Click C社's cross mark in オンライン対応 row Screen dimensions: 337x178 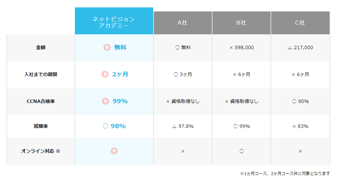300,151
